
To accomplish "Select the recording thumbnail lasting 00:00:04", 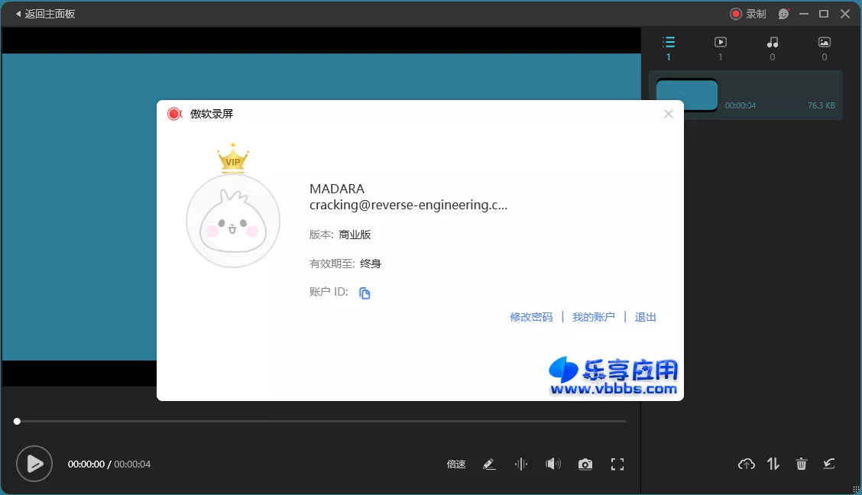I will (x=688, y=93).
